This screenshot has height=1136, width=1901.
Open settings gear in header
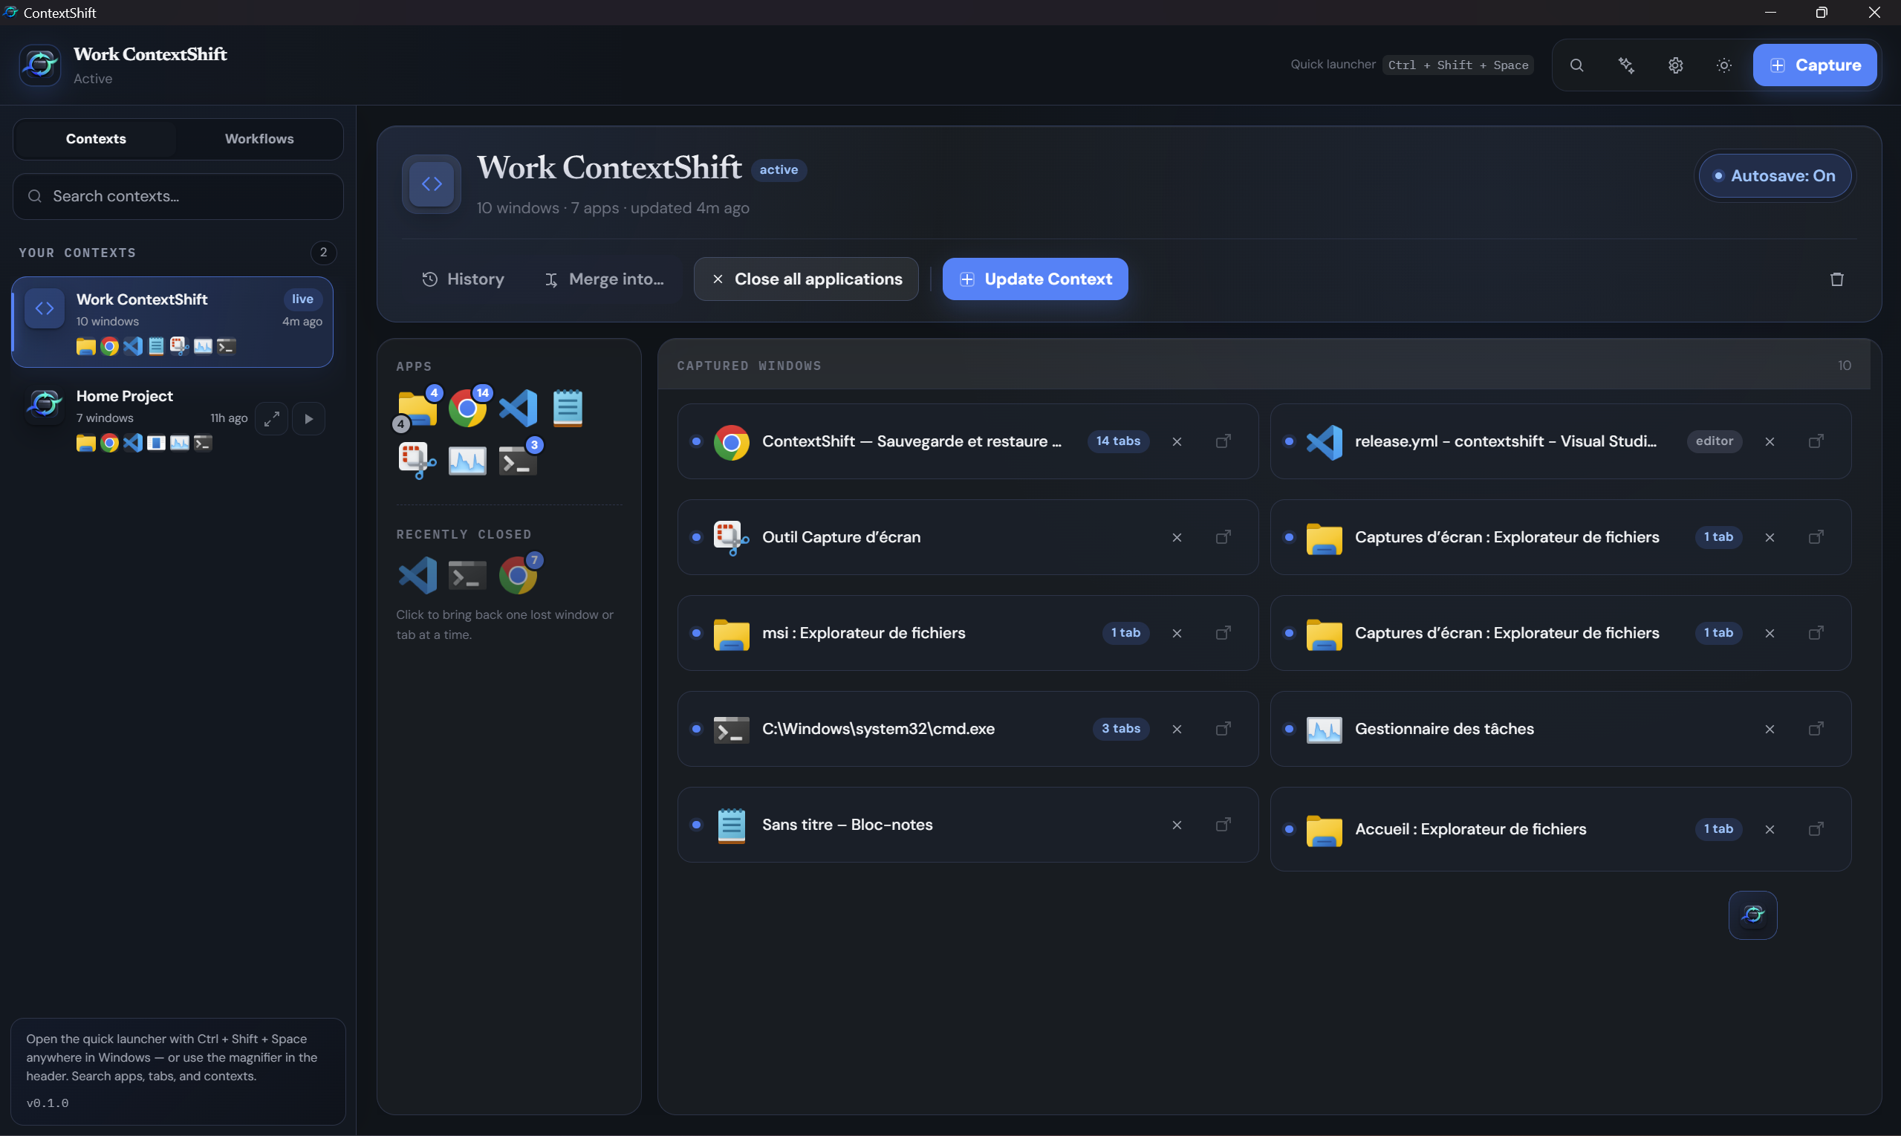point(1675,65)
